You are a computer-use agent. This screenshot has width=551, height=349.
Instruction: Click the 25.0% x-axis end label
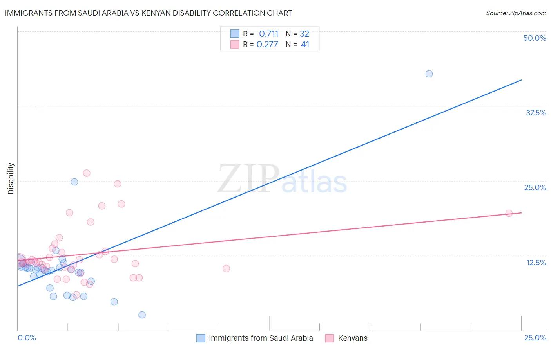click(535, 338)
